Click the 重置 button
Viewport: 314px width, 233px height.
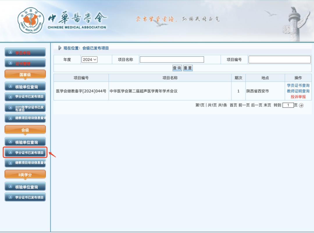[x=188, y=68]
